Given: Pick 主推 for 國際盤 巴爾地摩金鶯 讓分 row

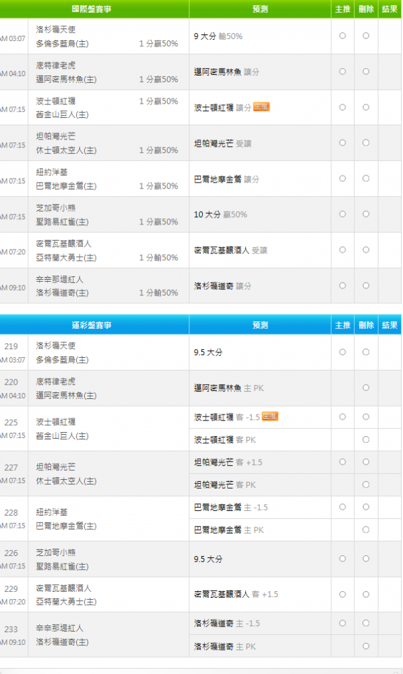Looking at the screenshot, I should pos(342,179).
